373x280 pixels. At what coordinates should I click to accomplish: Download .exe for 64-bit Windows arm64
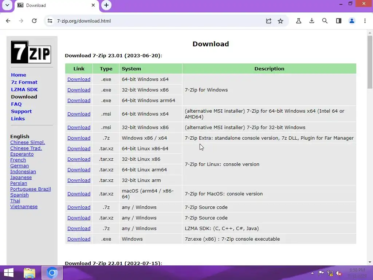(x=79, y=101)
